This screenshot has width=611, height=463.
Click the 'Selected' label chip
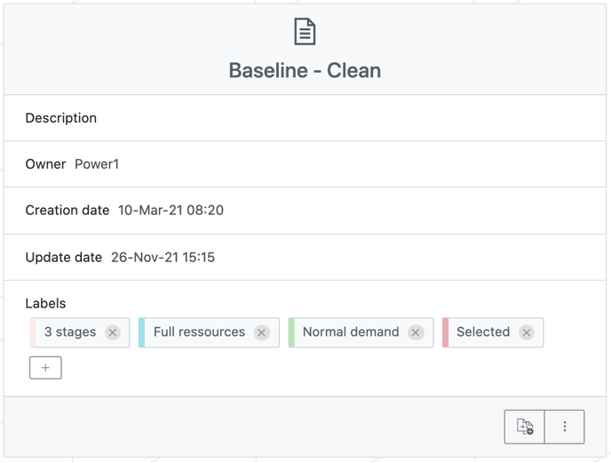point(483,332)
